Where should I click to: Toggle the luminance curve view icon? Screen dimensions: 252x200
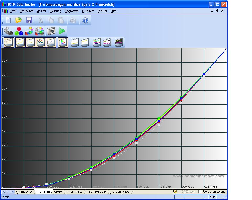click(20, 42)
